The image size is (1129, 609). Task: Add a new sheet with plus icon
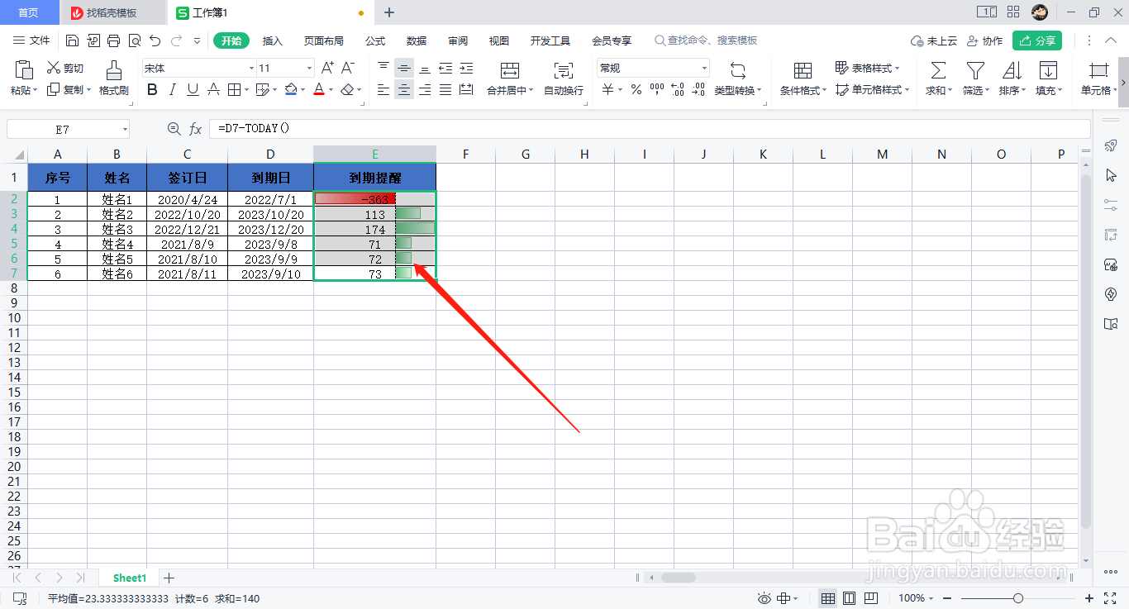click(x=169, y=578)
